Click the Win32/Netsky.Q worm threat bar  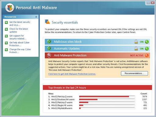pos(107,97)
